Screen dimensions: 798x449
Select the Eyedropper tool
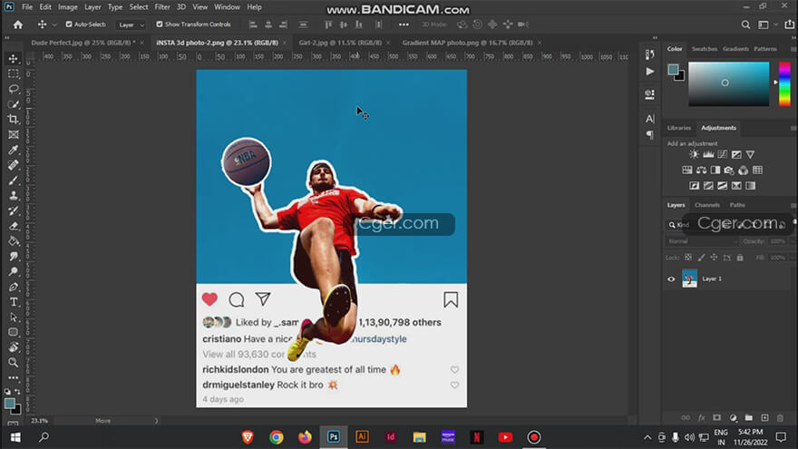(x=14, y=150)
